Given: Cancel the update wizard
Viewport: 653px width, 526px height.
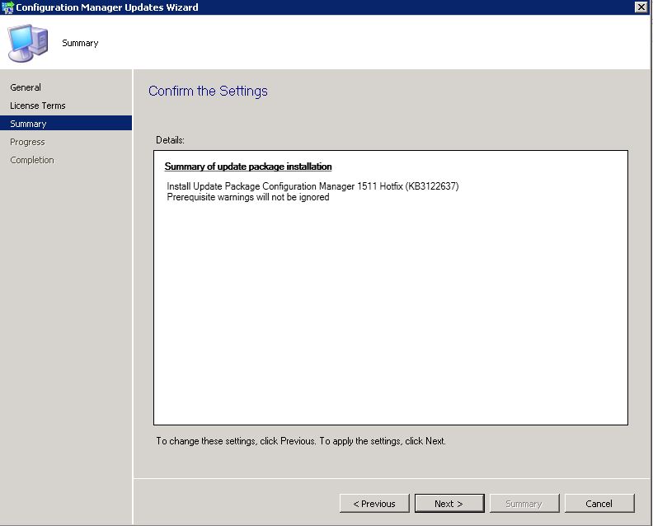Looking at the screenshot, I should click(599, 504).
